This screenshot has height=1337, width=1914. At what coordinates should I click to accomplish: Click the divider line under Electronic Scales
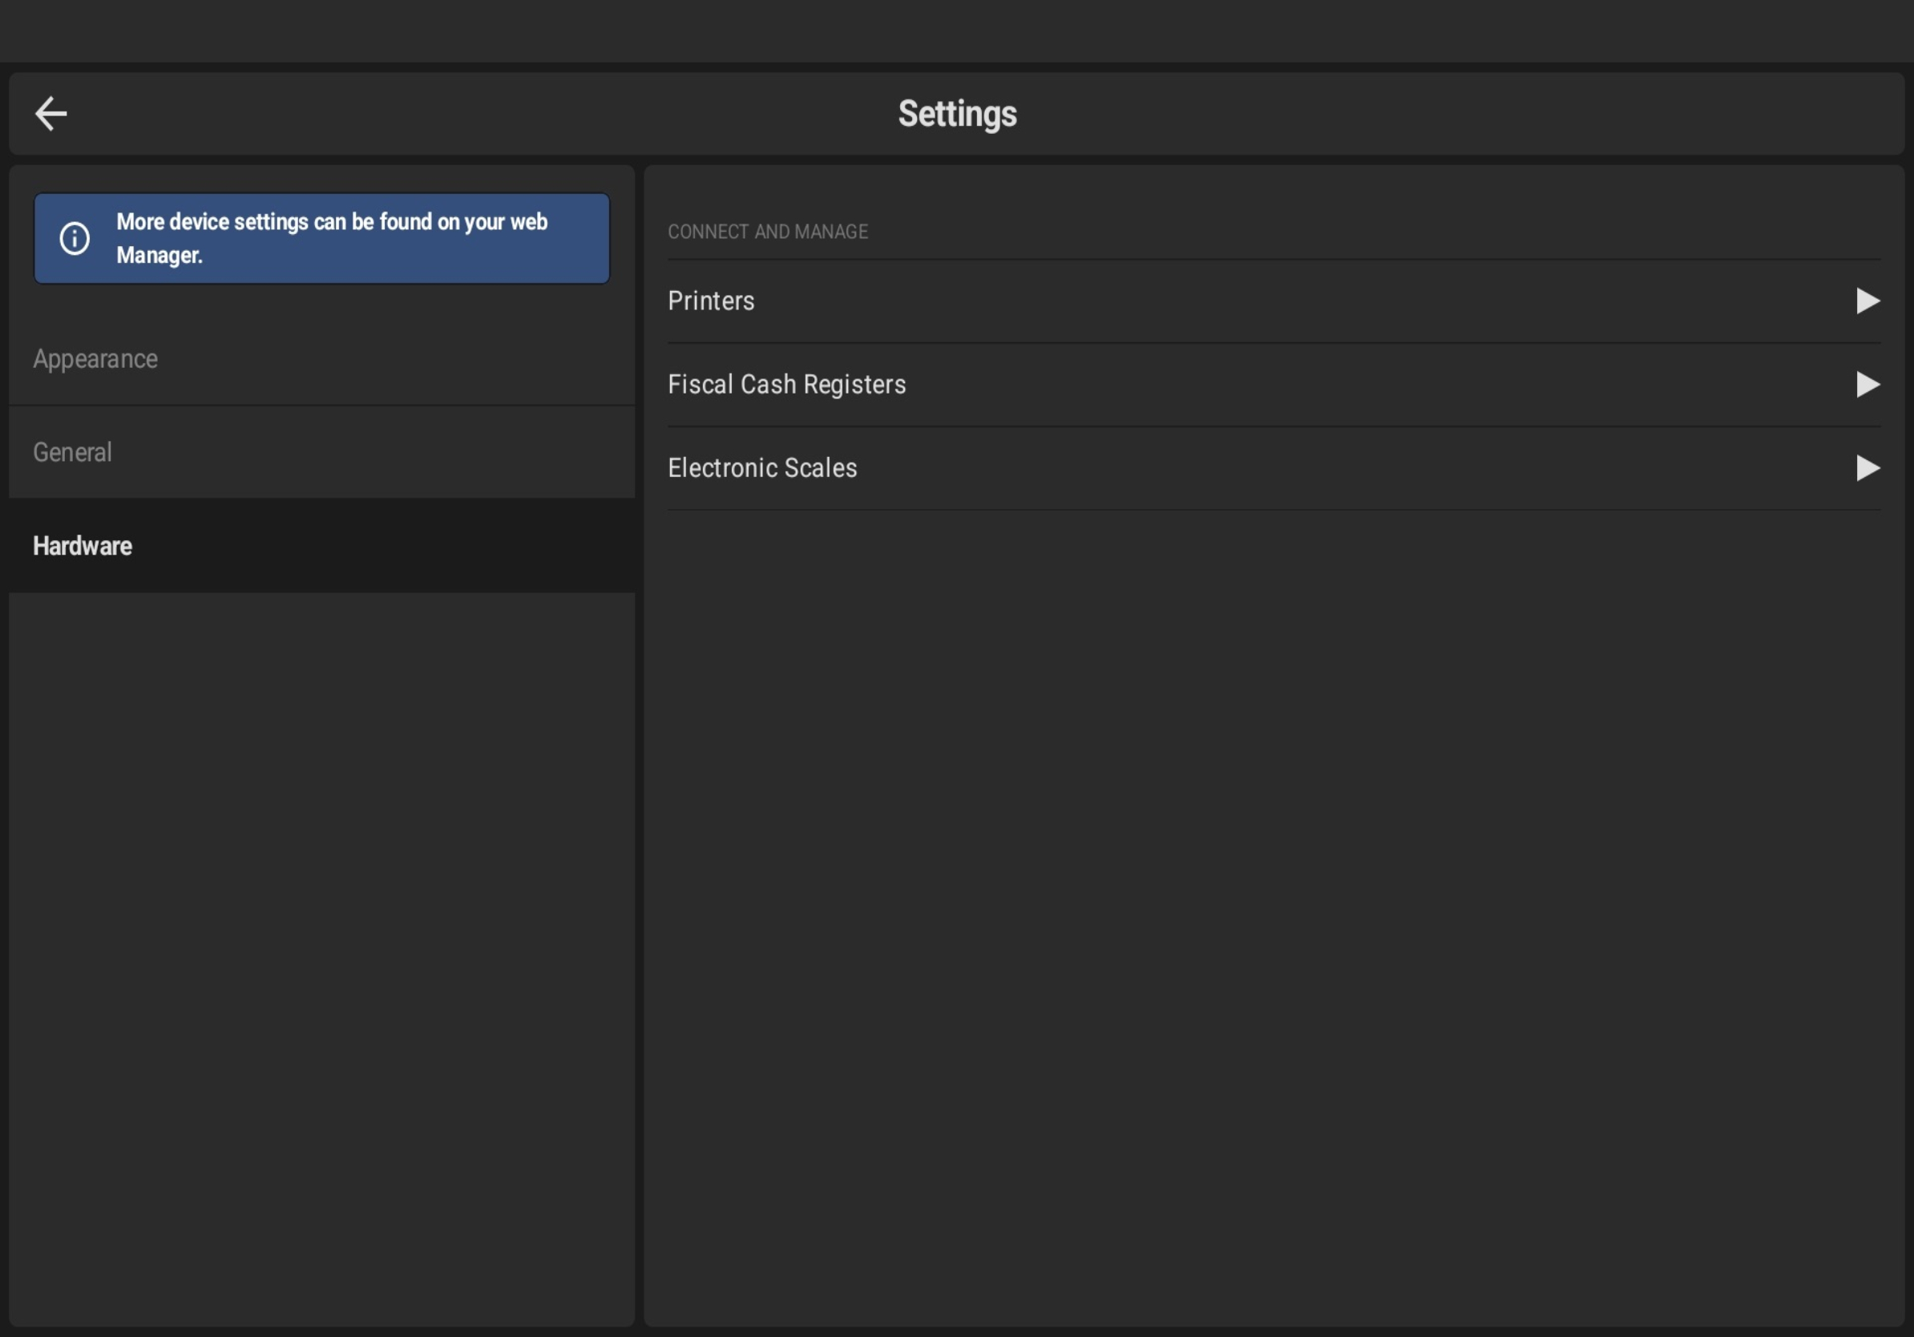(1274, 509)
